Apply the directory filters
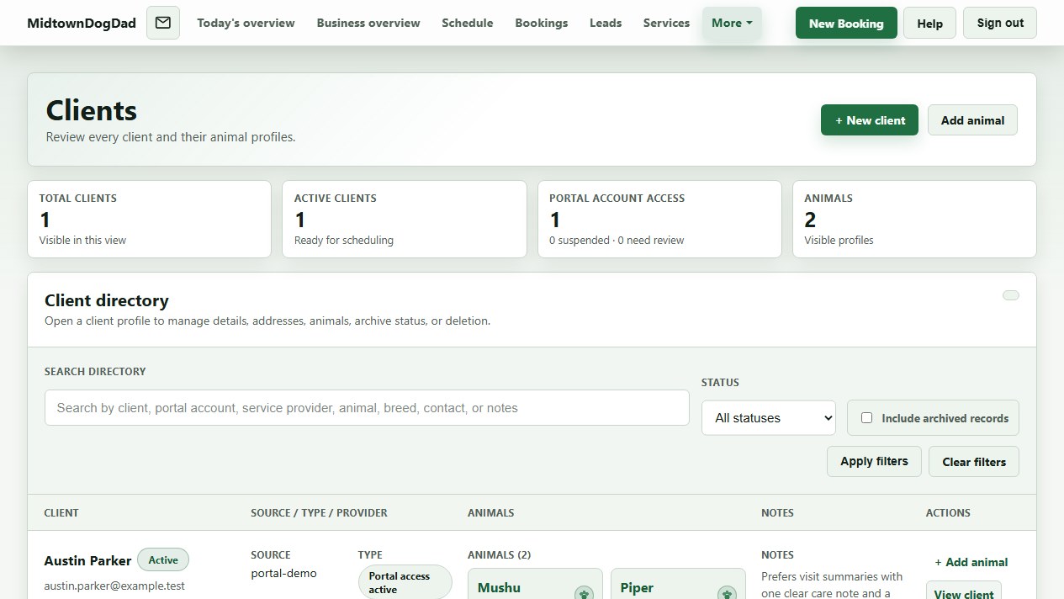Viewport: 1064px width, 599px height. 874,461
